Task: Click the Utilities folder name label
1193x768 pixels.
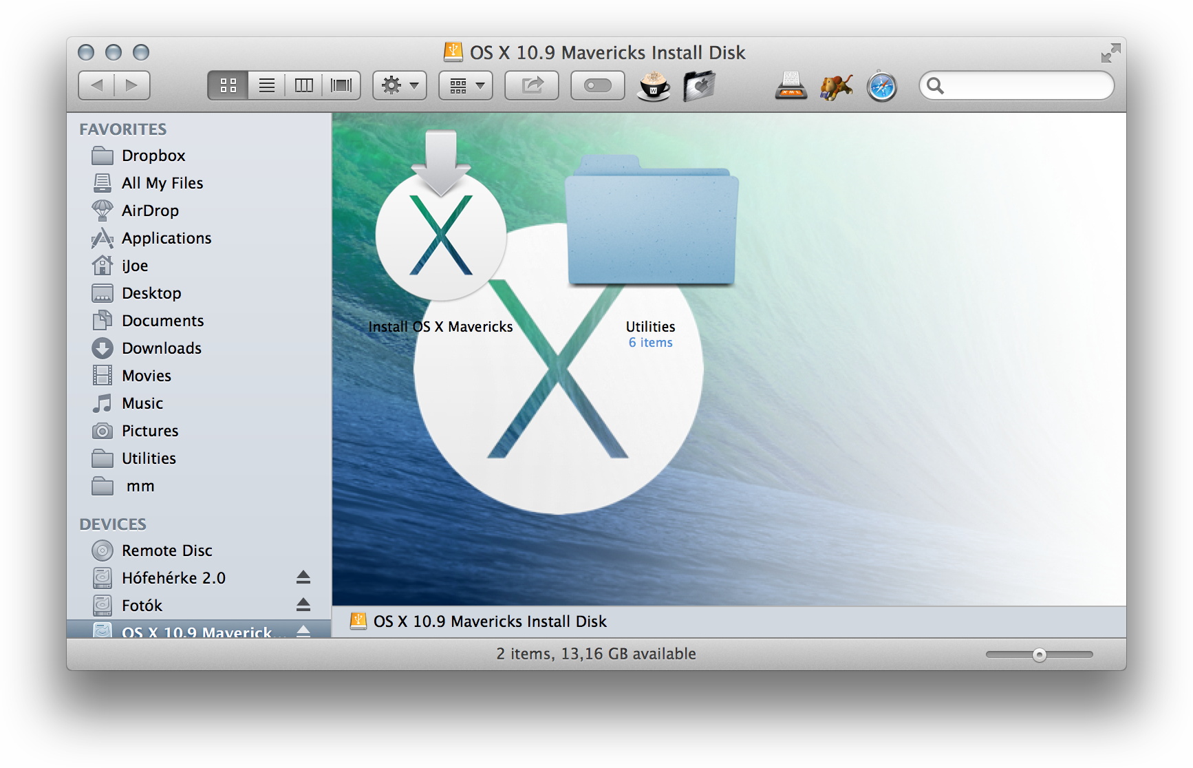Action: coord(651,327)
